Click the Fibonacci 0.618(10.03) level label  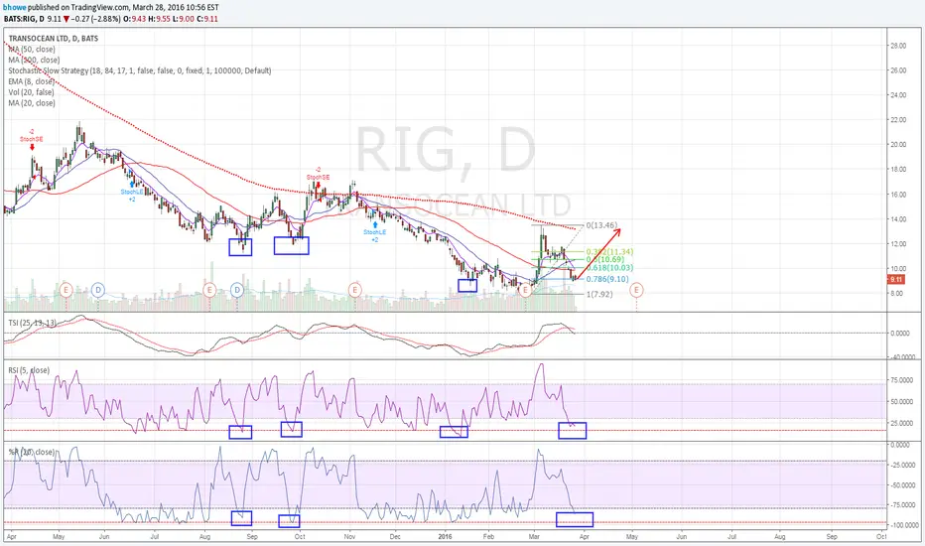[609, 267]
